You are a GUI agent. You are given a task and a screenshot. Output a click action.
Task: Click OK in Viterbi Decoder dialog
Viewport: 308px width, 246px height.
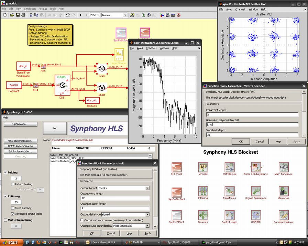point(241,141)
